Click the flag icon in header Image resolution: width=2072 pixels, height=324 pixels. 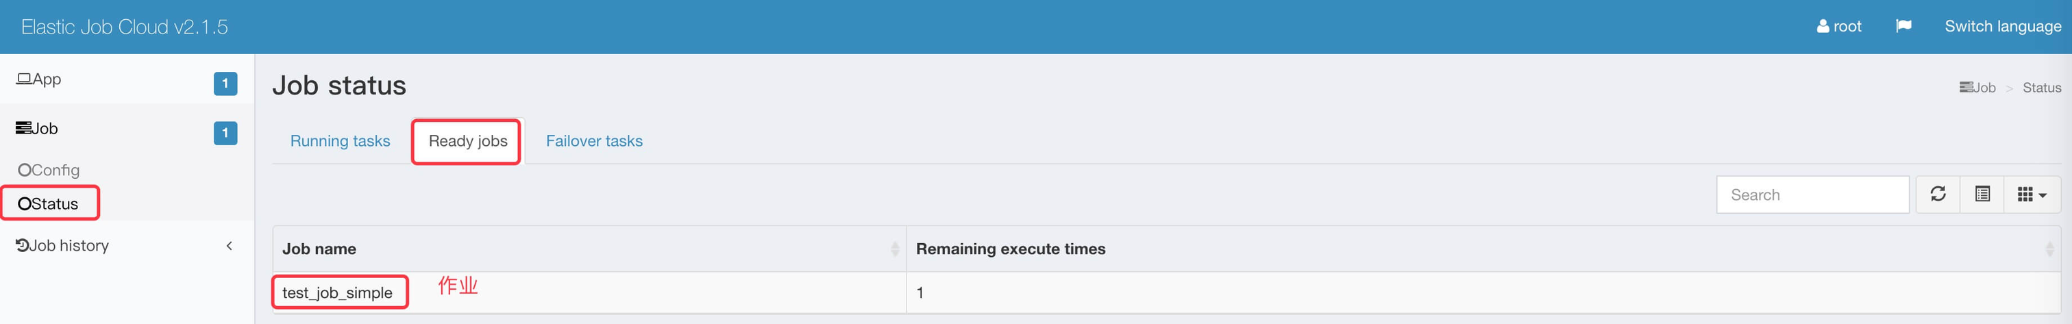click(x=1903, y=27)
